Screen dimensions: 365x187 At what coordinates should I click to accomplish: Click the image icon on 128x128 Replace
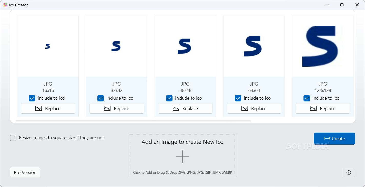tap(313, 109)
